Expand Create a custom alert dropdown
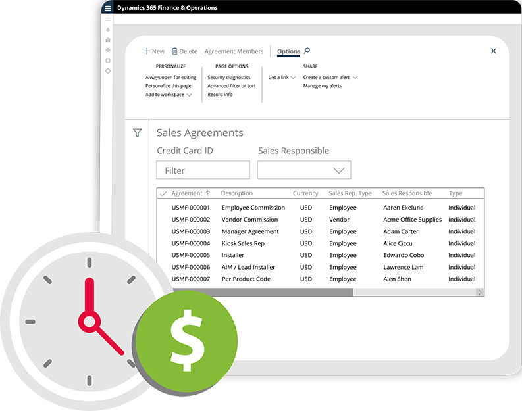Image resolution: width=522 pixels, height=411 pixels. (x=330, y=77)
